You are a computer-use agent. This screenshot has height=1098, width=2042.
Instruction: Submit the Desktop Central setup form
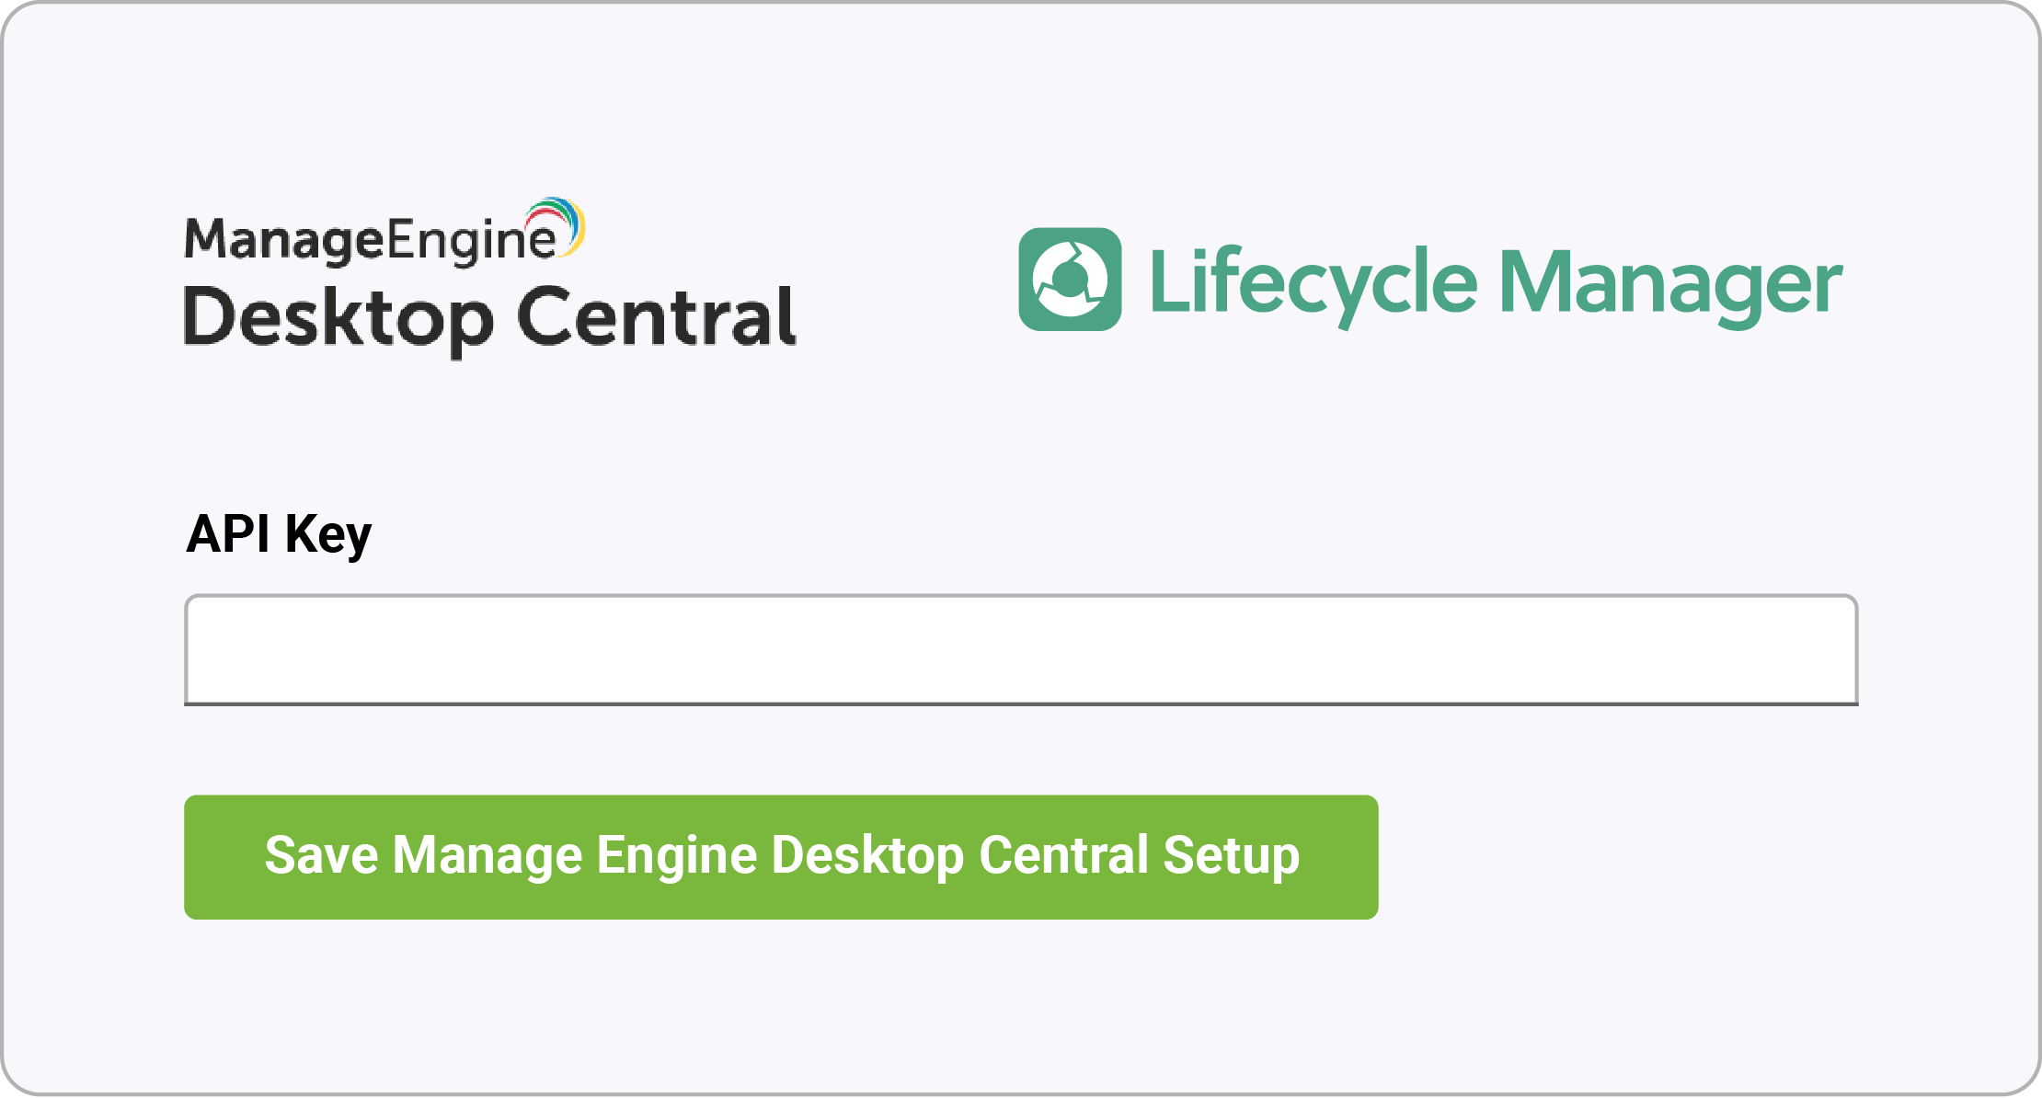[x=781, y=857]
